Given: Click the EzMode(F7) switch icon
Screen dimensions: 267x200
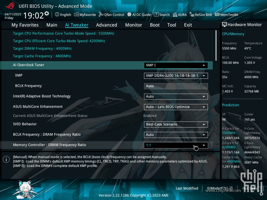Looking at the screenshot, I should (230, 188).
